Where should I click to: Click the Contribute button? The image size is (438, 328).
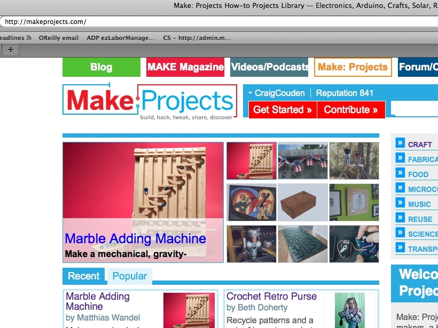tap(351, 110)
